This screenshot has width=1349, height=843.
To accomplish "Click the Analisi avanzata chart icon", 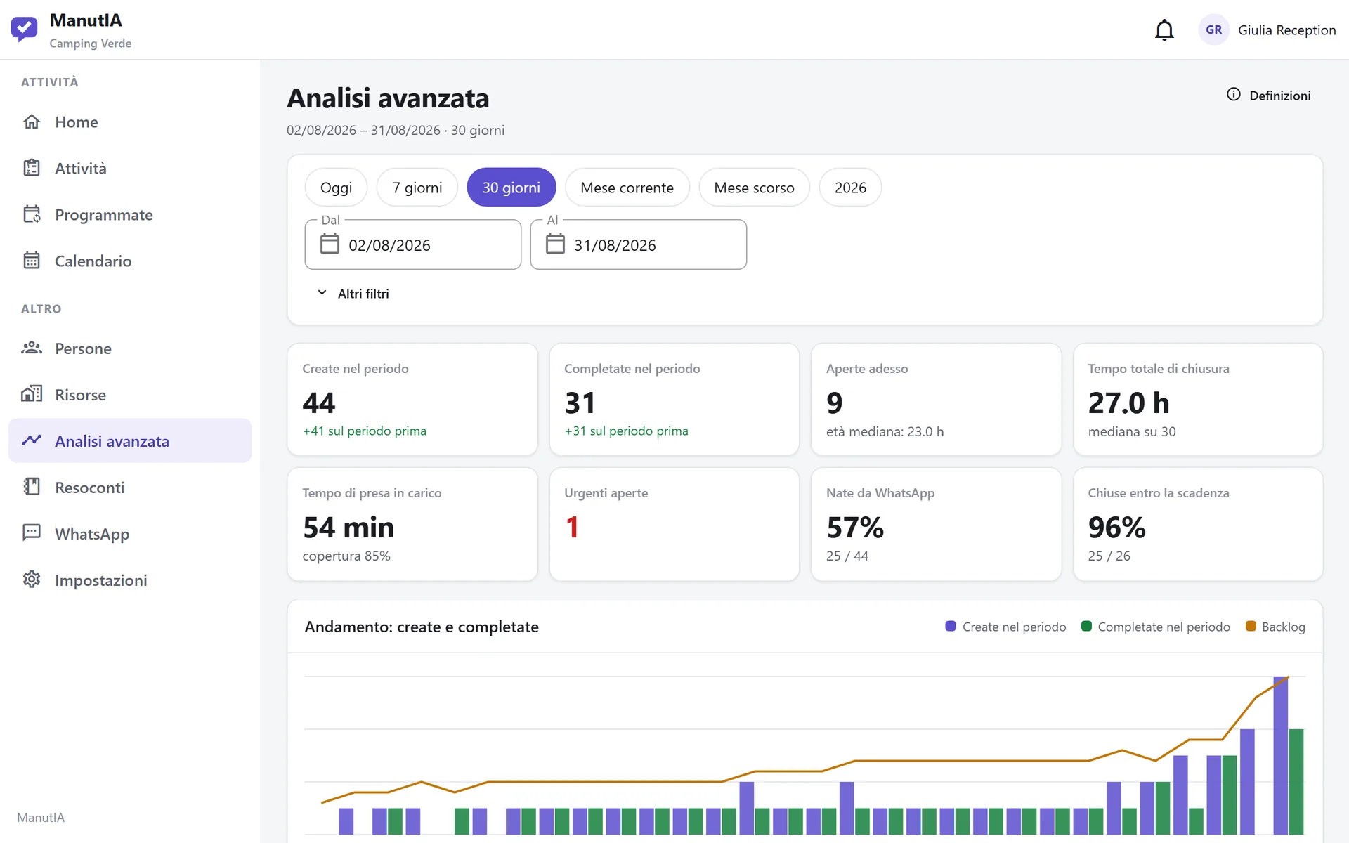I will 32,440.
